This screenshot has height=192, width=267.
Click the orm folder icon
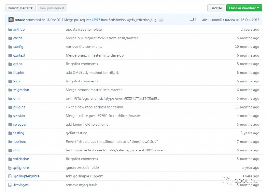click(10, 99)
